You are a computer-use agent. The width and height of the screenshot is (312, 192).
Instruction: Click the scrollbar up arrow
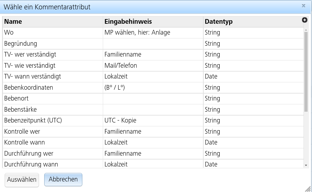pyautogui.click(x=306, y=29)
